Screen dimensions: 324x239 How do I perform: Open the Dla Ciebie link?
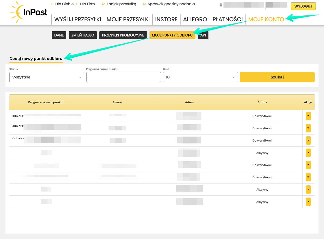64,4
